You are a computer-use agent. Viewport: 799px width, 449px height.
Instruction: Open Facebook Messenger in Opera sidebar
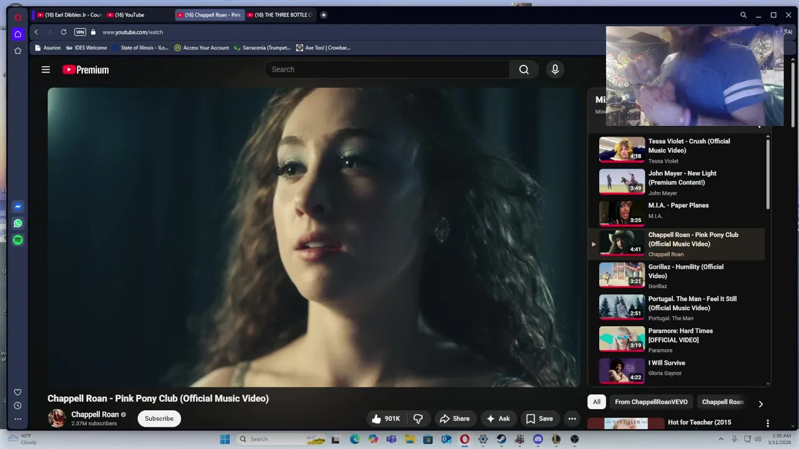pyautogui.click(x=18, y=206)
